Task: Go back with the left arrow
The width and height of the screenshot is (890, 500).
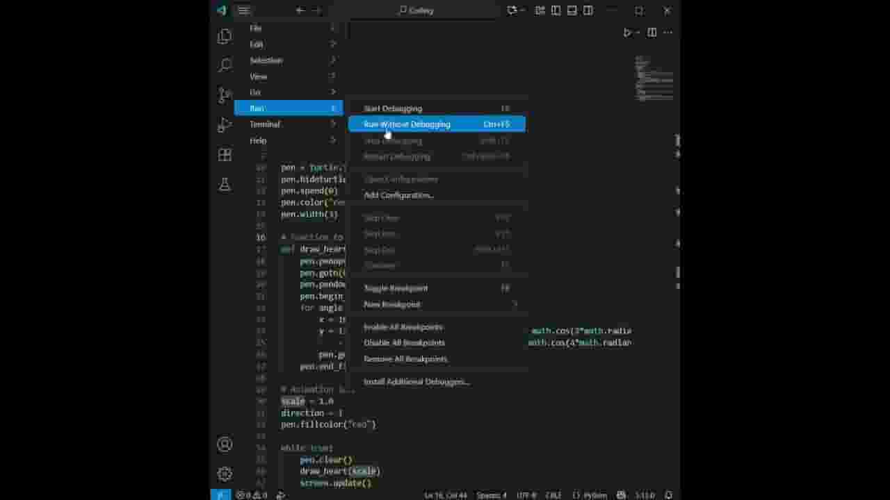Action: tap(300, 10)
